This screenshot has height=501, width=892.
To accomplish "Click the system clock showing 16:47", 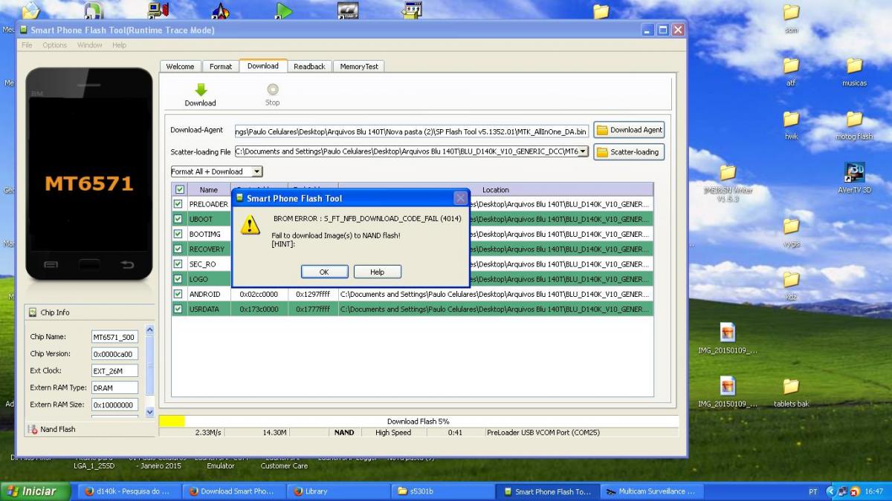I will pos(873,491).
